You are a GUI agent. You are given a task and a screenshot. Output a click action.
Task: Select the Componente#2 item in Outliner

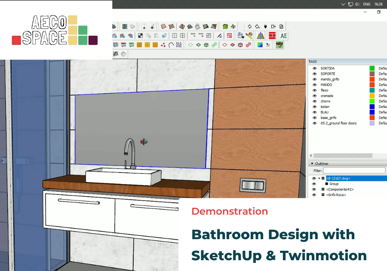(340, 189)
